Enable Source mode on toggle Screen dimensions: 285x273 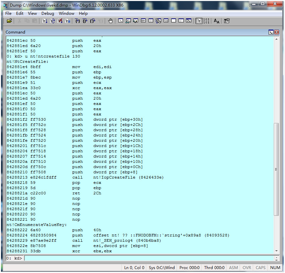(x=199, y=21)
